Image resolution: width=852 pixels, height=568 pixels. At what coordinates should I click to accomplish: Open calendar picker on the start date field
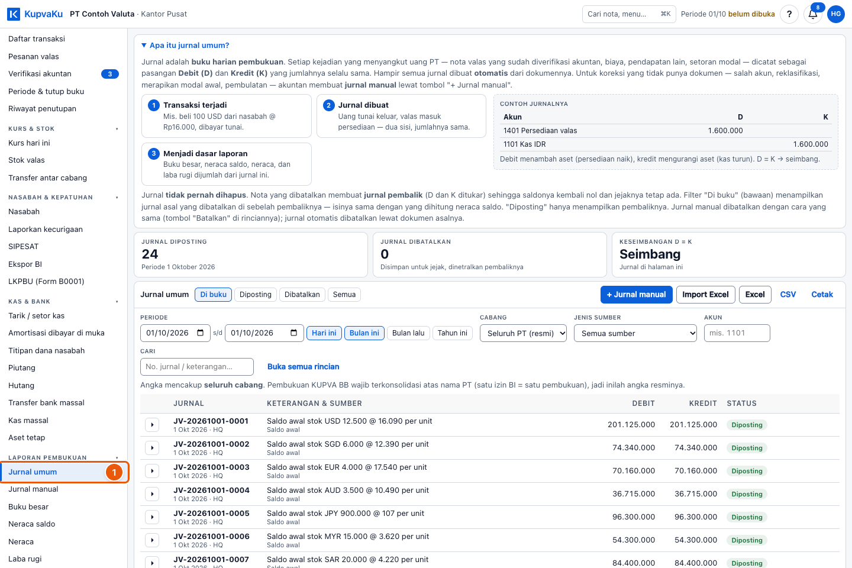[200, 333]
